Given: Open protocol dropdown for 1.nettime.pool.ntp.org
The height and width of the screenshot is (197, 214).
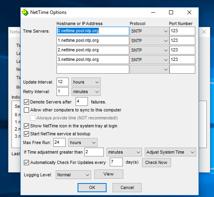Looking at the screenshot, I should click(150, 41).
